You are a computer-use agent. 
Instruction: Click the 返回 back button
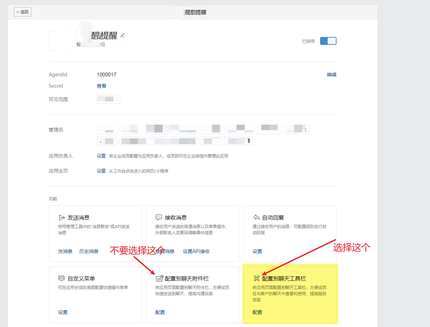[x=23, y=12]
